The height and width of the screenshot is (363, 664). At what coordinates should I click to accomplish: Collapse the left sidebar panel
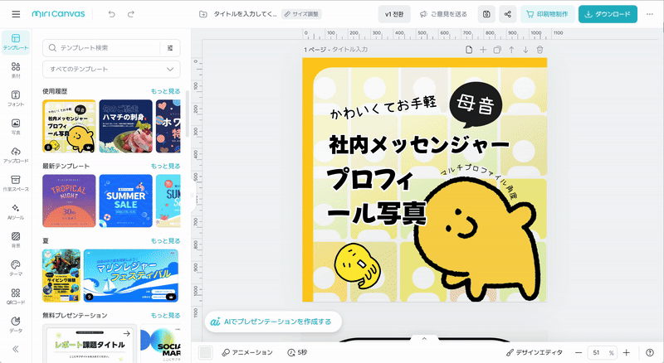[x=15, y=349]
